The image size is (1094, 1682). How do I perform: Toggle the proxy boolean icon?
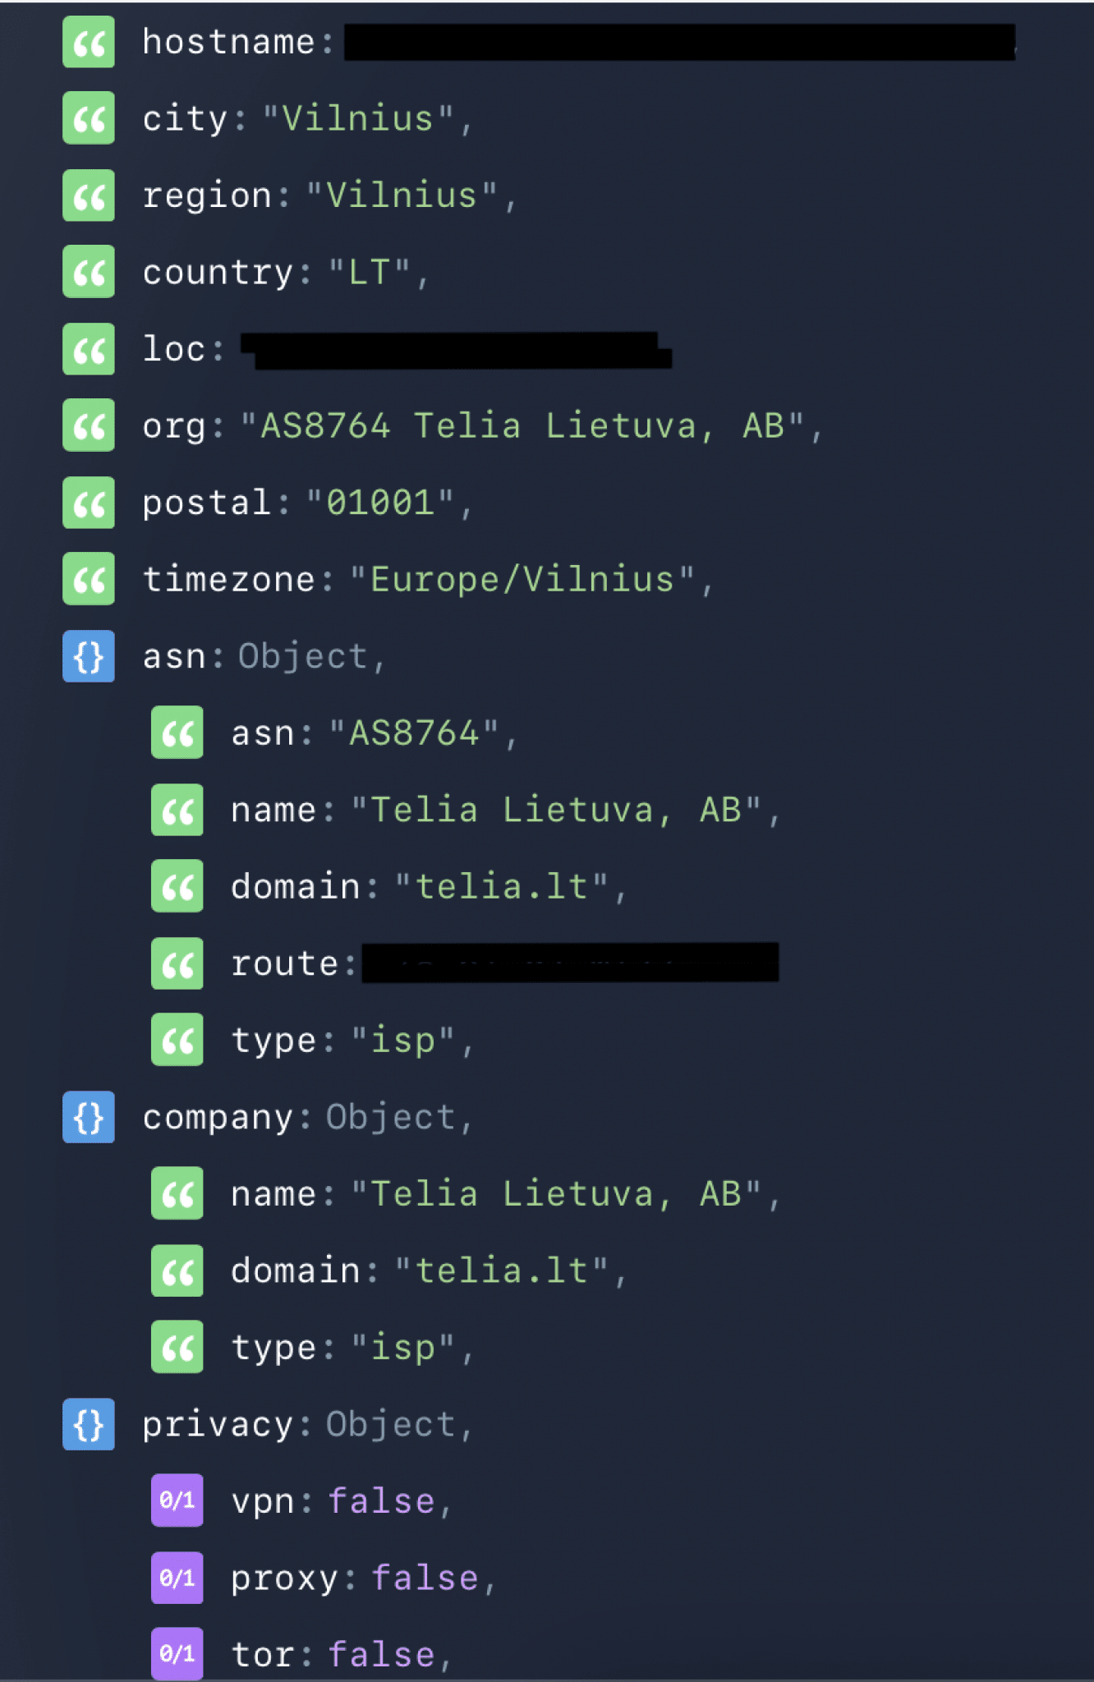click(x=177, y=1579)
